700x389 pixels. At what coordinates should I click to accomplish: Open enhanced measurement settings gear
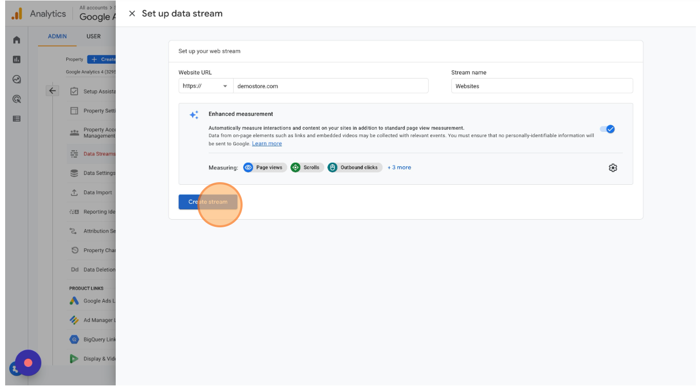click(613, 168)
